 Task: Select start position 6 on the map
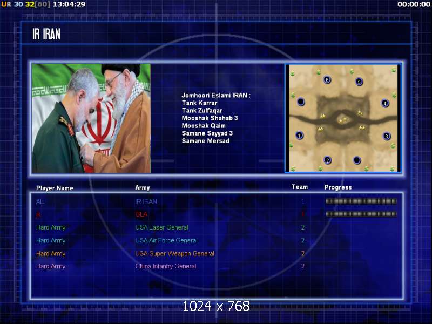327,80
